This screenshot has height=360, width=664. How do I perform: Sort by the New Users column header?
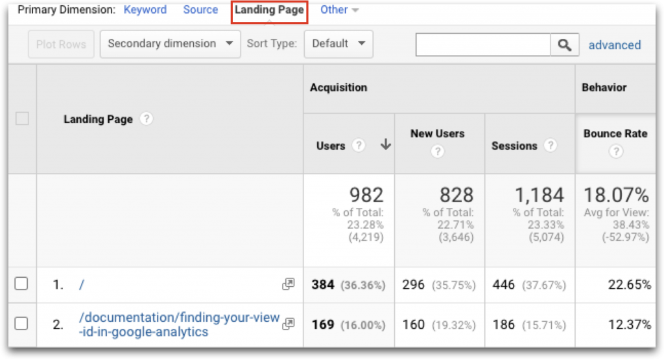(x=438, y=133)
